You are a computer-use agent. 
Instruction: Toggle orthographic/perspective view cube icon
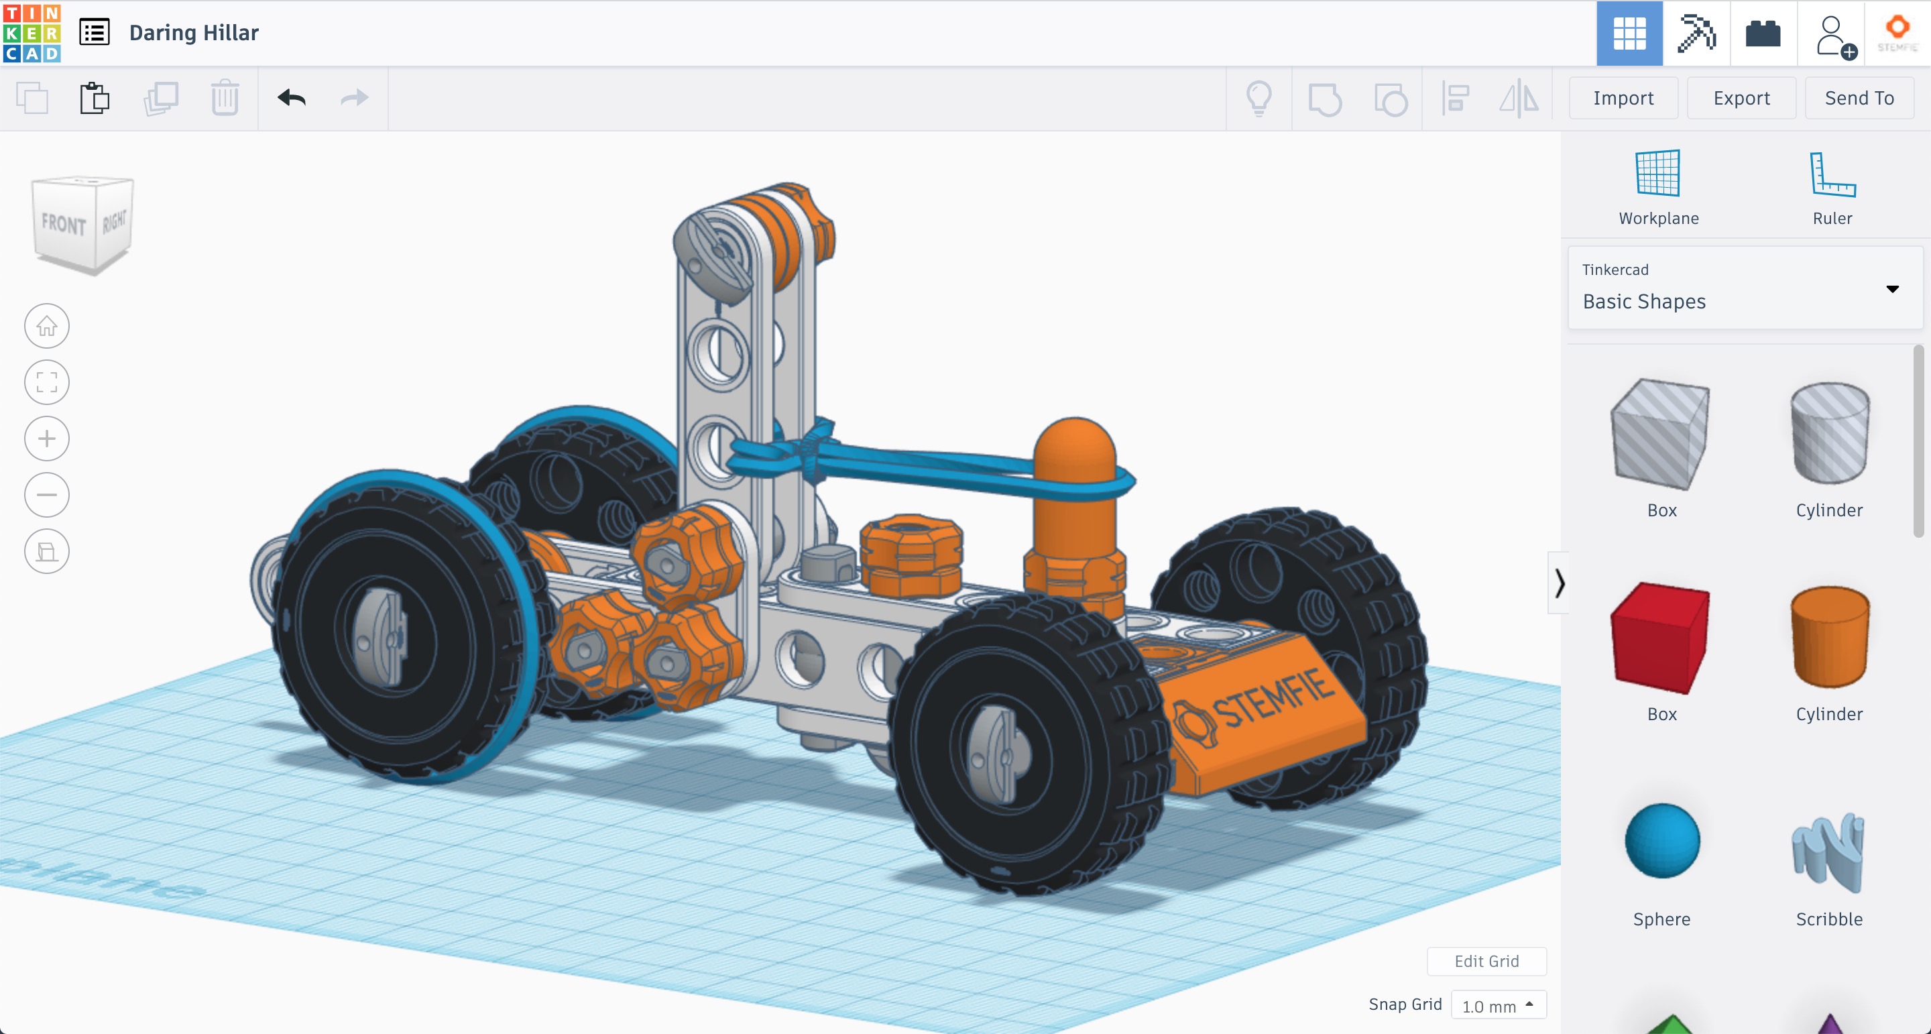46,552
